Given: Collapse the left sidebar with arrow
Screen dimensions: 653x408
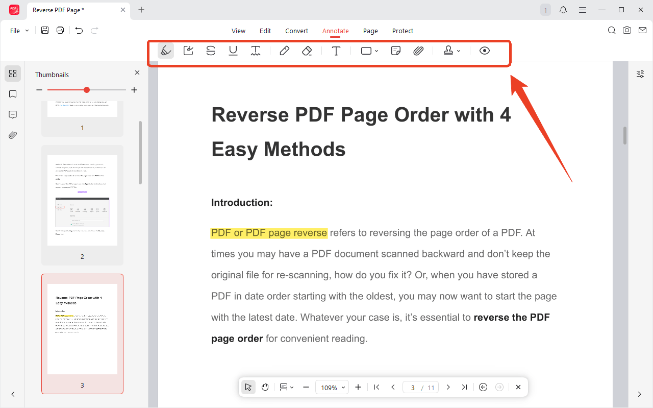Looking at the screenshot, I should click(x=13, y=394).
